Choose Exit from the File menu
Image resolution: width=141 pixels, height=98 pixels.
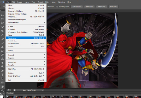coord(26,80)
